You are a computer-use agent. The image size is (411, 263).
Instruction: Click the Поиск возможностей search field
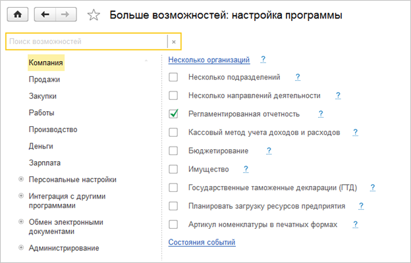[x=86, y=41]
